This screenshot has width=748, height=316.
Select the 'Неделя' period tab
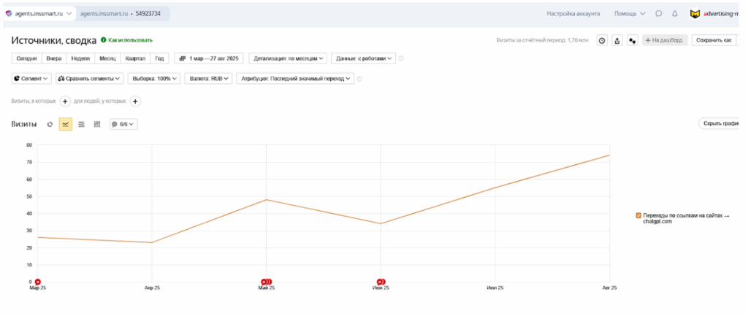(80, 58)
